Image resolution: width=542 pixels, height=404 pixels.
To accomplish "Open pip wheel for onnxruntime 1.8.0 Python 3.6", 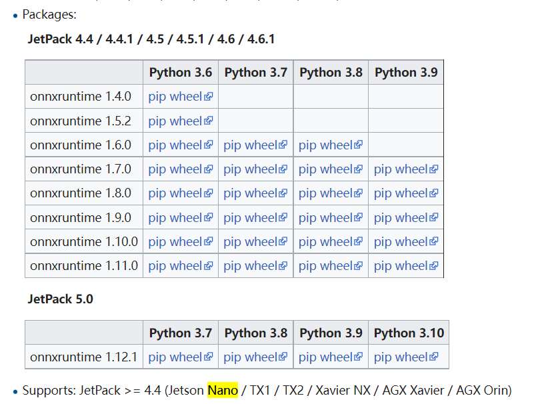I will click(175, 193).
